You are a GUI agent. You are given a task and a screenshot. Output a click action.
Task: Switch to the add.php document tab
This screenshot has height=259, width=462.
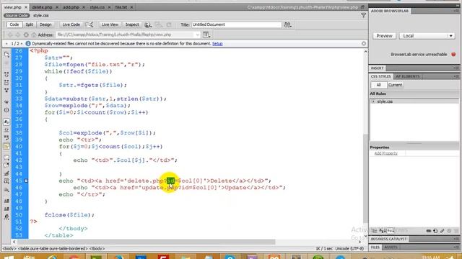71,7
